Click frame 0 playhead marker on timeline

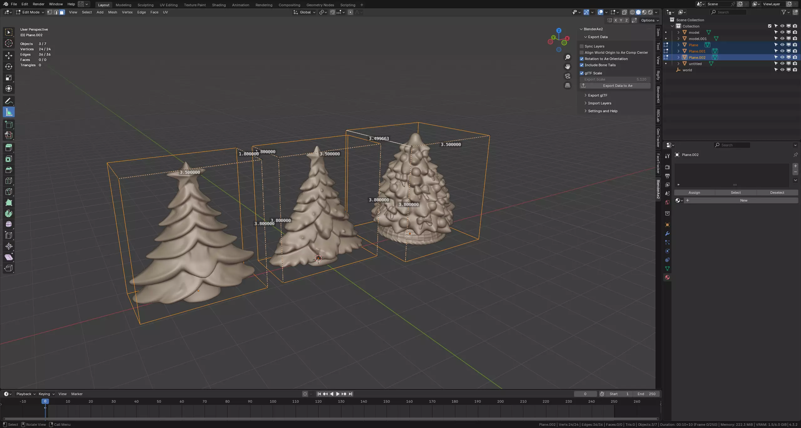tap(45, 401)
